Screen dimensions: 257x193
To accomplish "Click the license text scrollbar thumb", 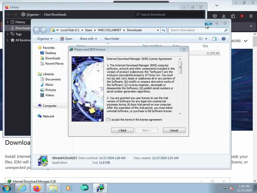I will click(x=180, y=67).
